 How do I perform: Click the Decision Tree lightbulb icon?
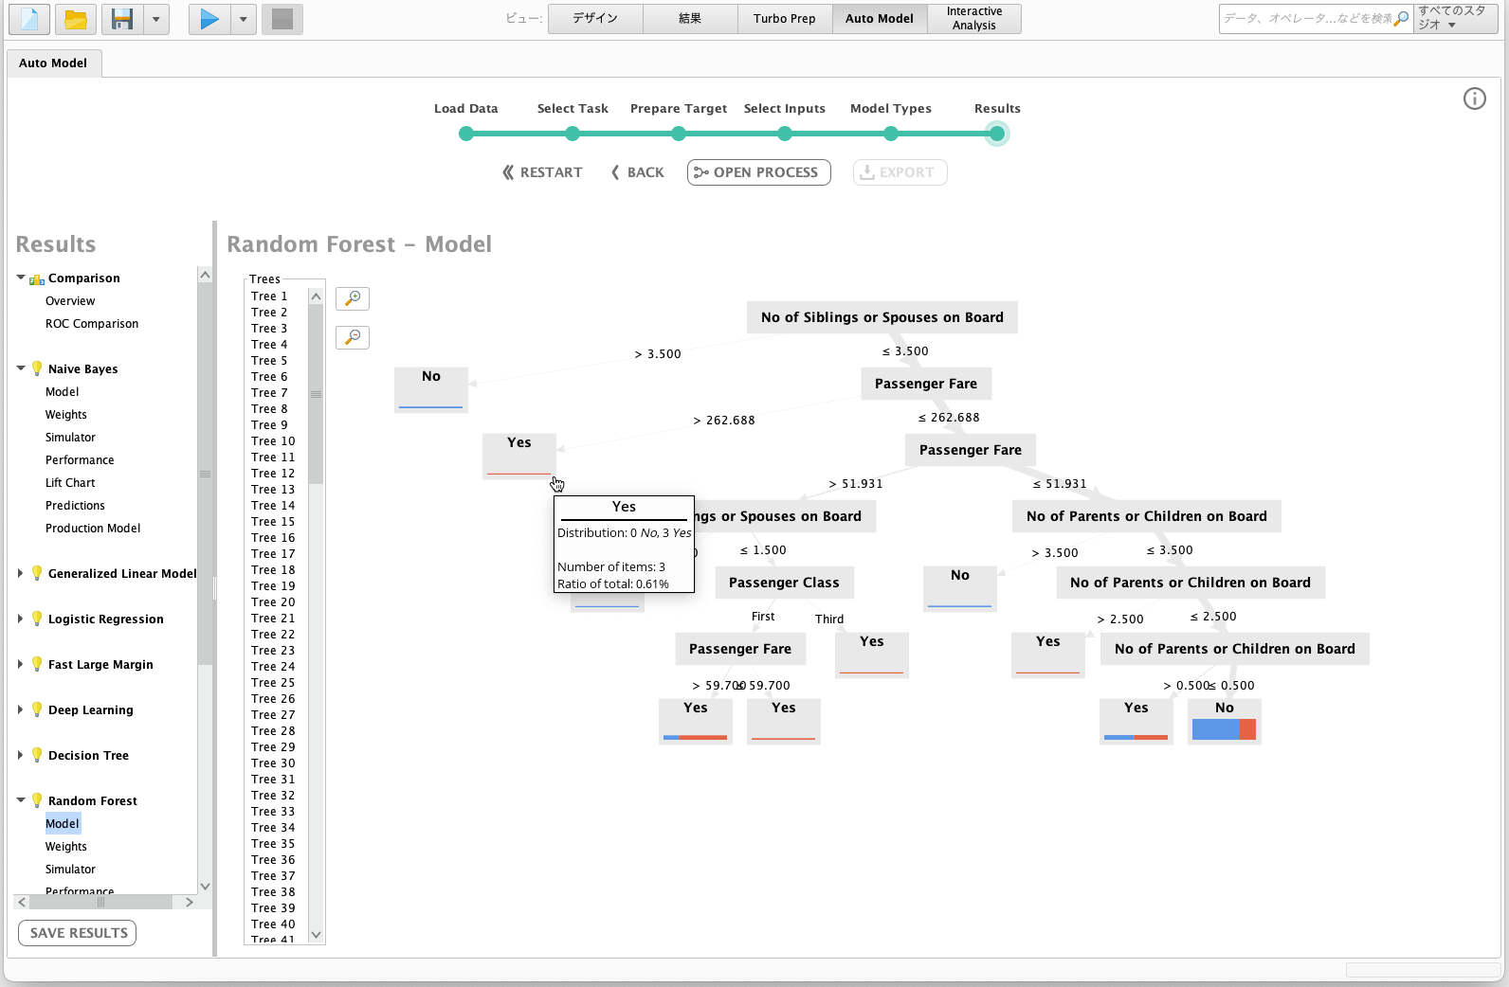tap(37, 755)
